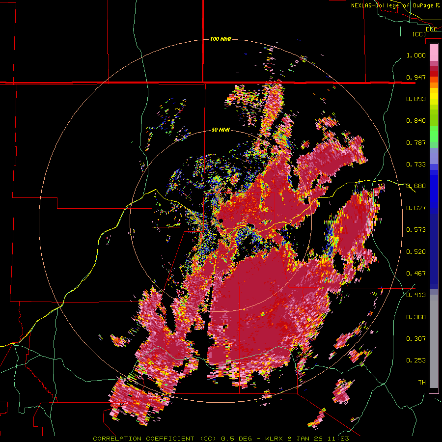Select the 0.520 scale label
The image size is (442, 442).
click(x=416, y=252)
